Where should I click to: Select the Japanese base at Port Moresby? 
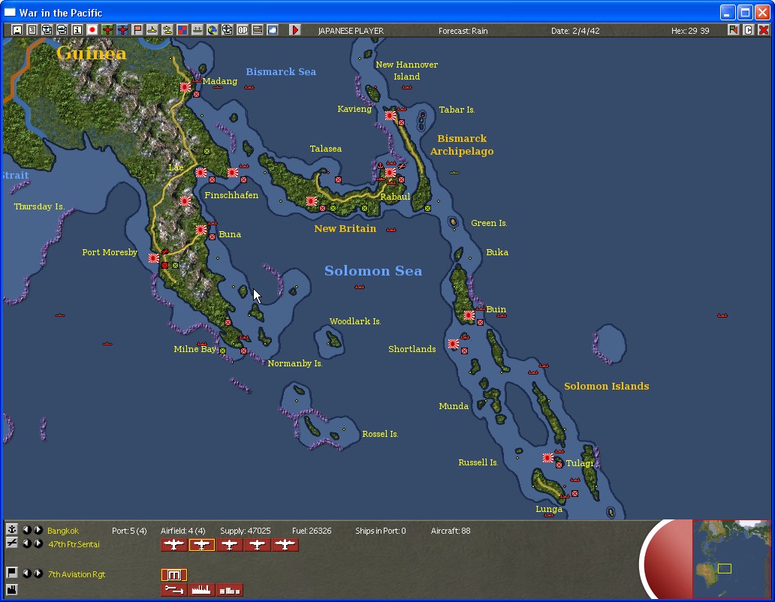click(154, 258)
